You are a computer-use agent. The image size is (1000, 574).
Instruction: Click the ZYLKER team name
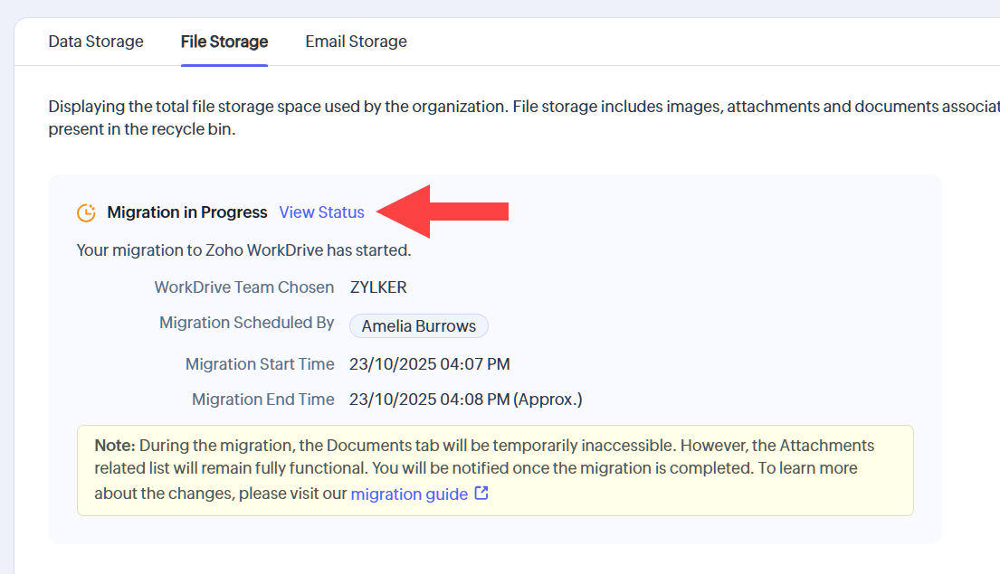pos(378,287)
